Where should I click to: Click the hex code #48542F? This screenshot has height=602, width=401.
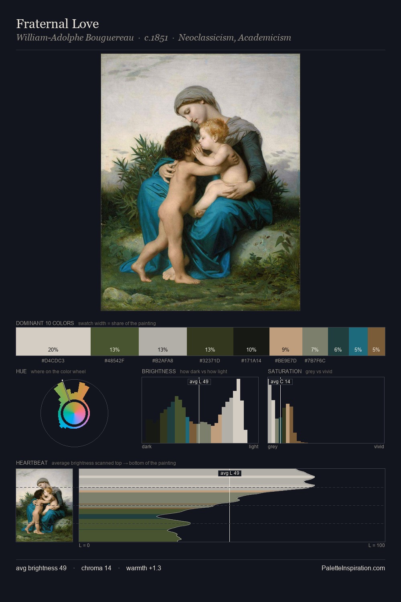(114, 361)
